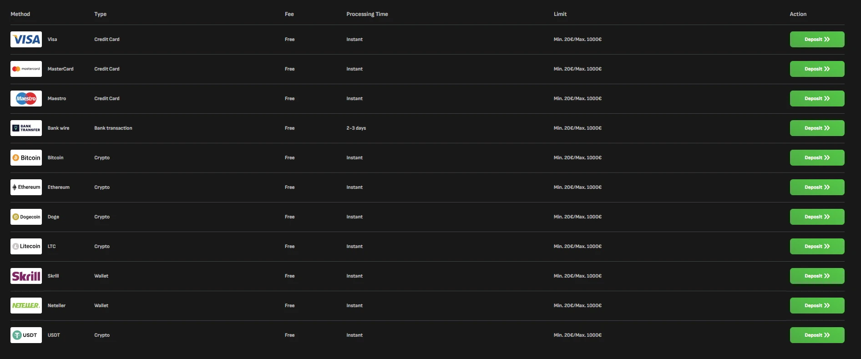Image resolution: width=861 pixels, height=359 pixels.
Task: Deposit using Bitcoin row button
Action: pos(817,158)
